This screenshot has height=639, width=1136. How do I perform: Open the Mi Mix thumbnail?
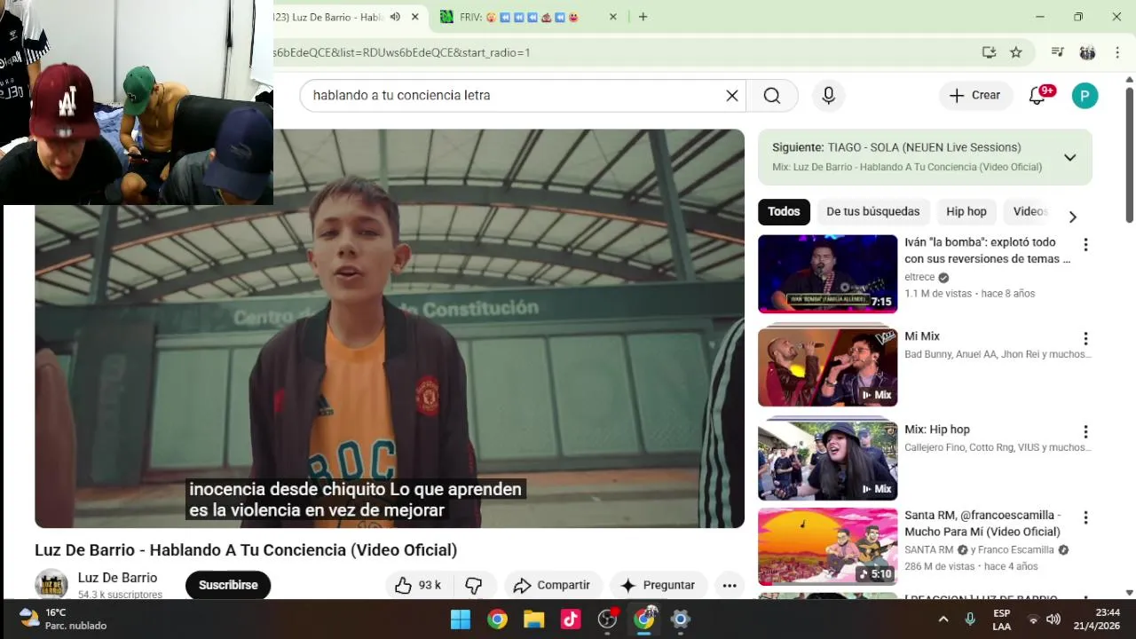pos(827,367)
